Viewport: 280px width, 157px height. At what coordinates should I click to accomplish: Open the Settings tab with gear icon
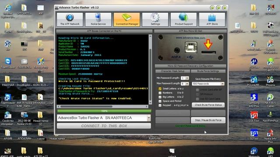[x=155, y=19]
